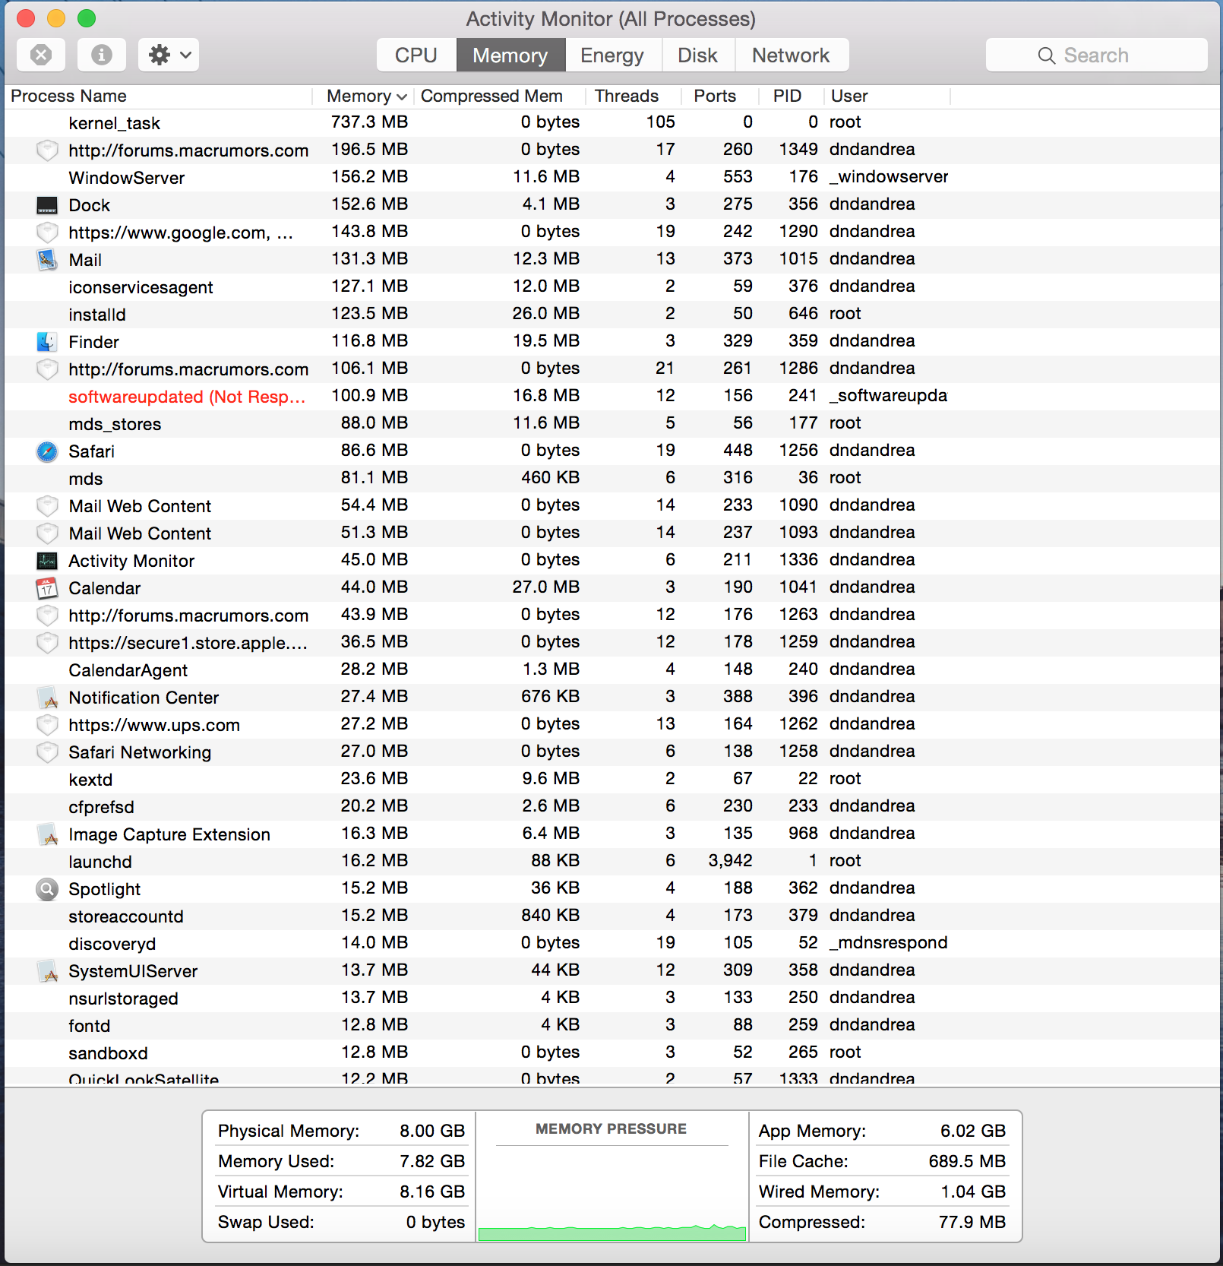Select the Activity Monitor app icon

coord(47,561)
